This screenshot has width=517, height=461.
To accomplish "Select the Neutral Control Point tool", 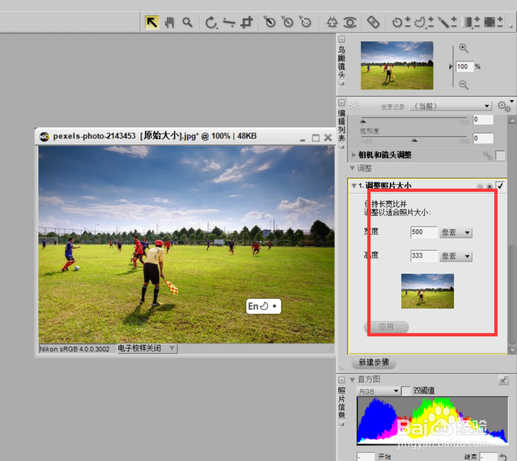I will [287, 22].
